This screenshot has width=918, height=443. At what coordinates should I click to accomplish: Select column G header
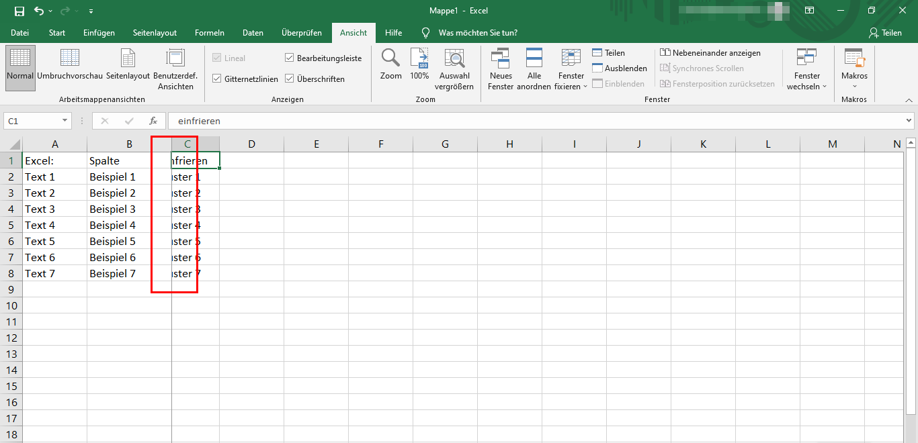point(445,144)
